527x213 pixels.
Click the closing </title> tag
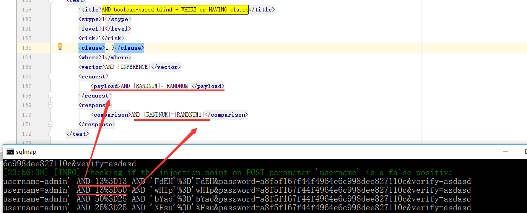tap(262, 10)
